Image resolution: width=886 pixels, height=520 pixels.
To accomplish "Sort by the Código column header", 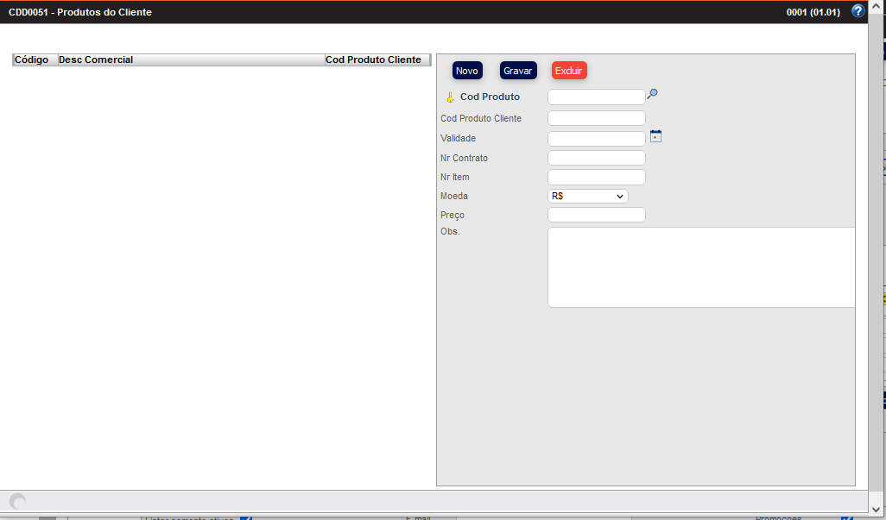I will [35, 60].
